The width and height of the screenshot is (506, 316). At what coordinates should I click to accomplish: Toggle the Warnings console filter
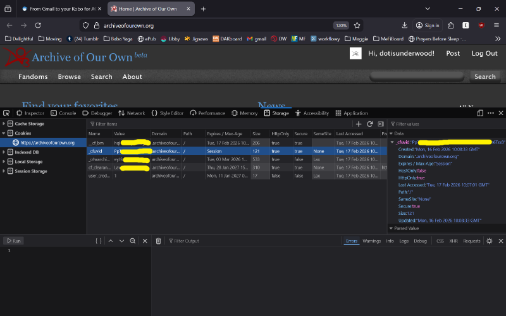pyautogui.click(x=371, y=241)
